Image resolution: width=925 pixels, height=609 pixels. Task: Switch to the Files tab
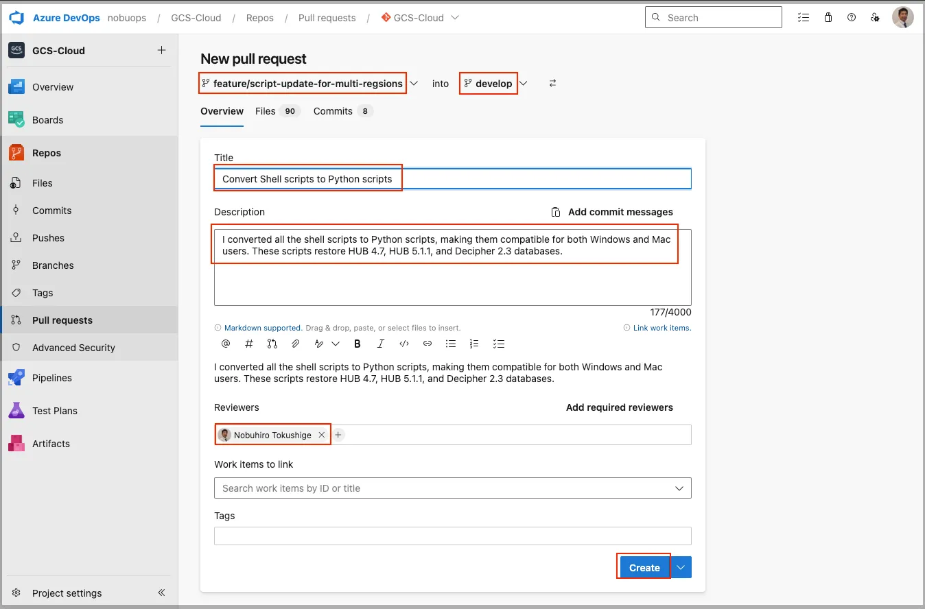click(266, 111)
